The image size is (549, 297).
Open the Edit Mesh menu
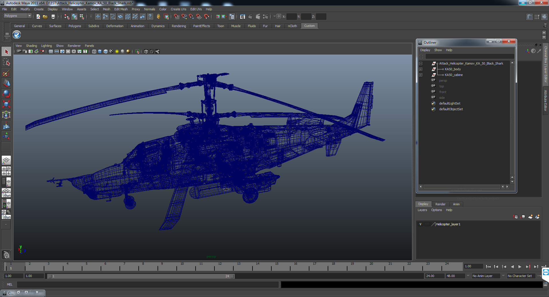(121, 9)
